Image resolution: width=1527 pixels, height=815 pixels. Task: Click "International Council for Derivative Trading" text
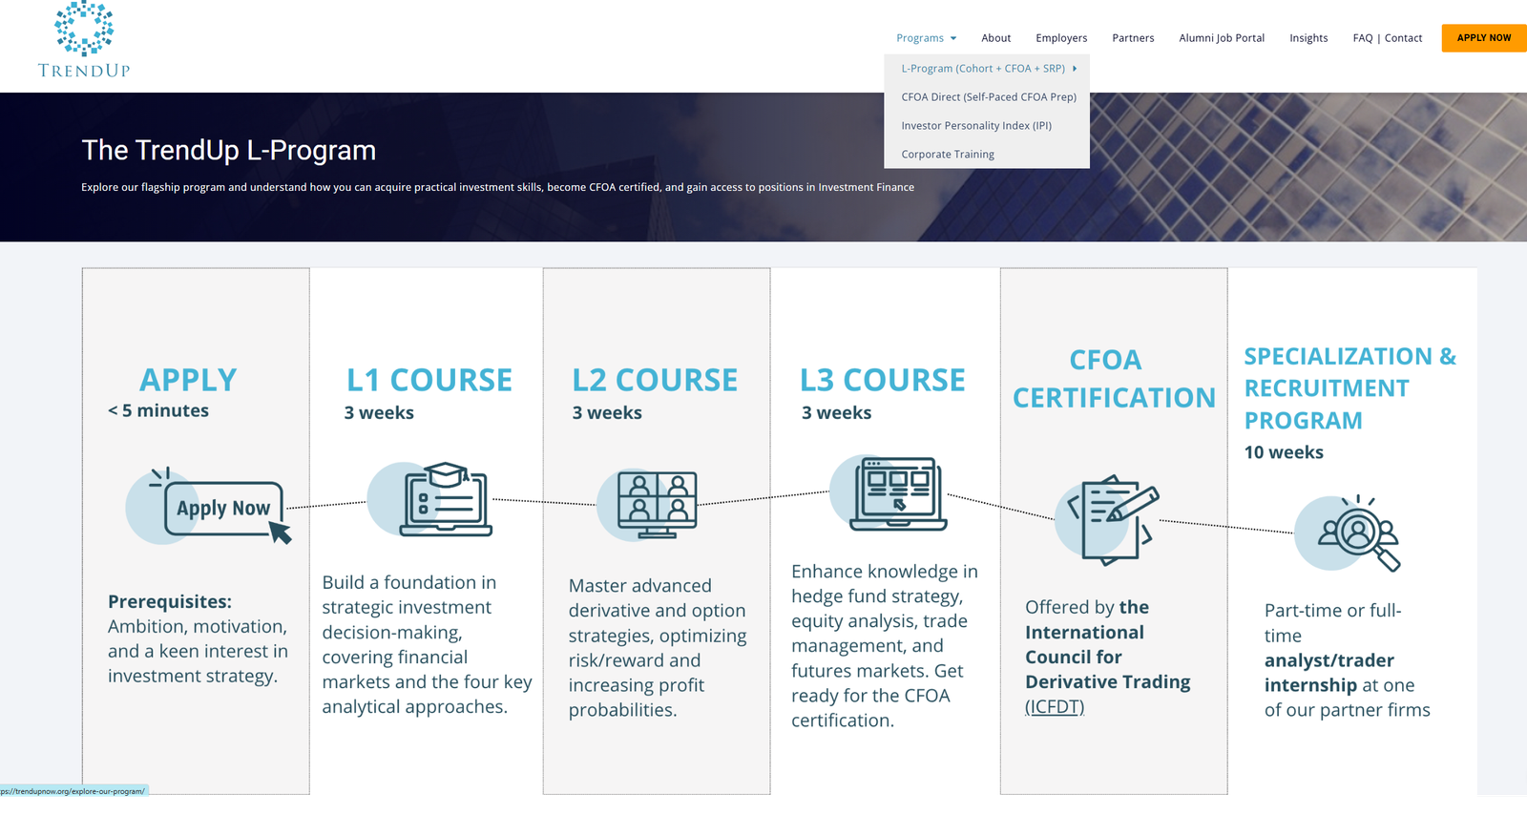1108,658
